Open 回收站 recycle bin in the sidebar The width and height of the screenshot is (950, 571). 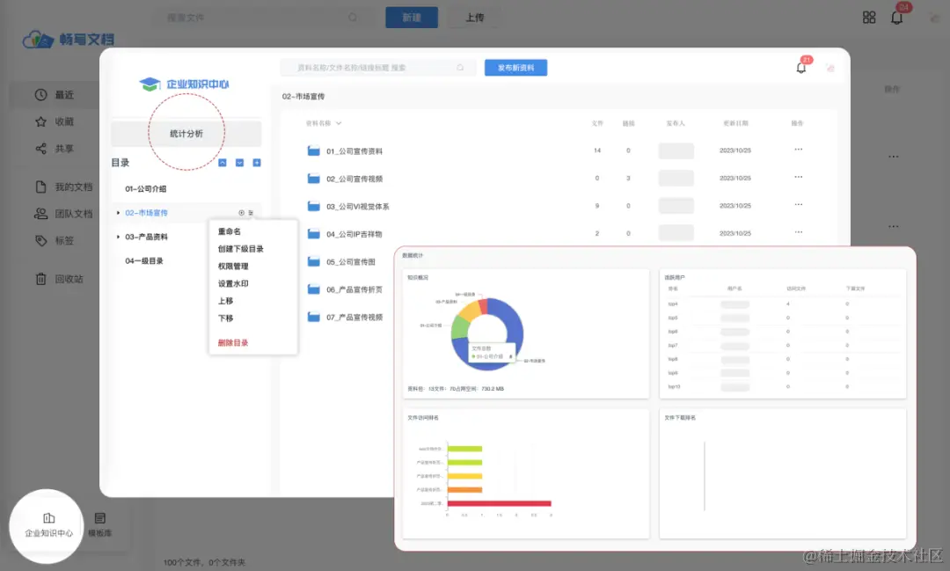[60, 279]
